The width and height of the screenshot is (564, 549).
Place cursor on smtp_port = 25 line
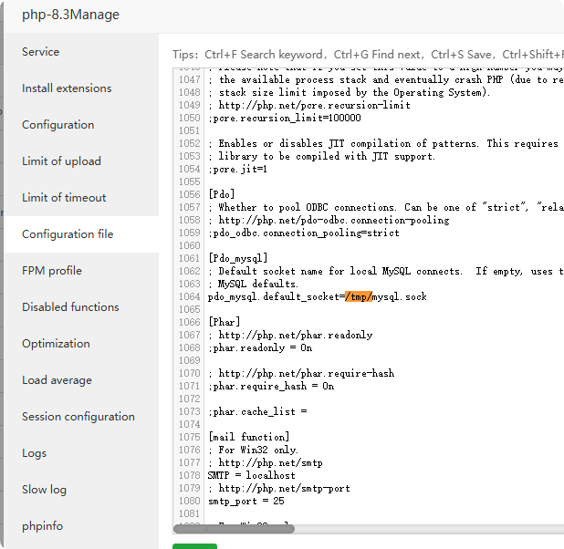tap(246, 502)
